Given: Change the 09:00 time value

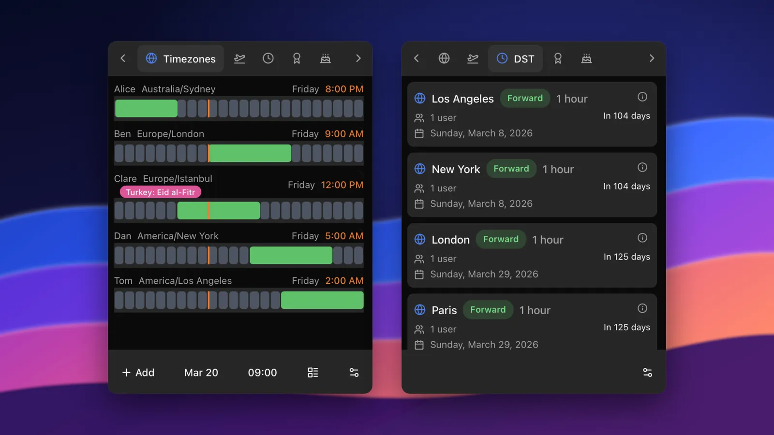Looking at the screenshot, I should 262,373.
